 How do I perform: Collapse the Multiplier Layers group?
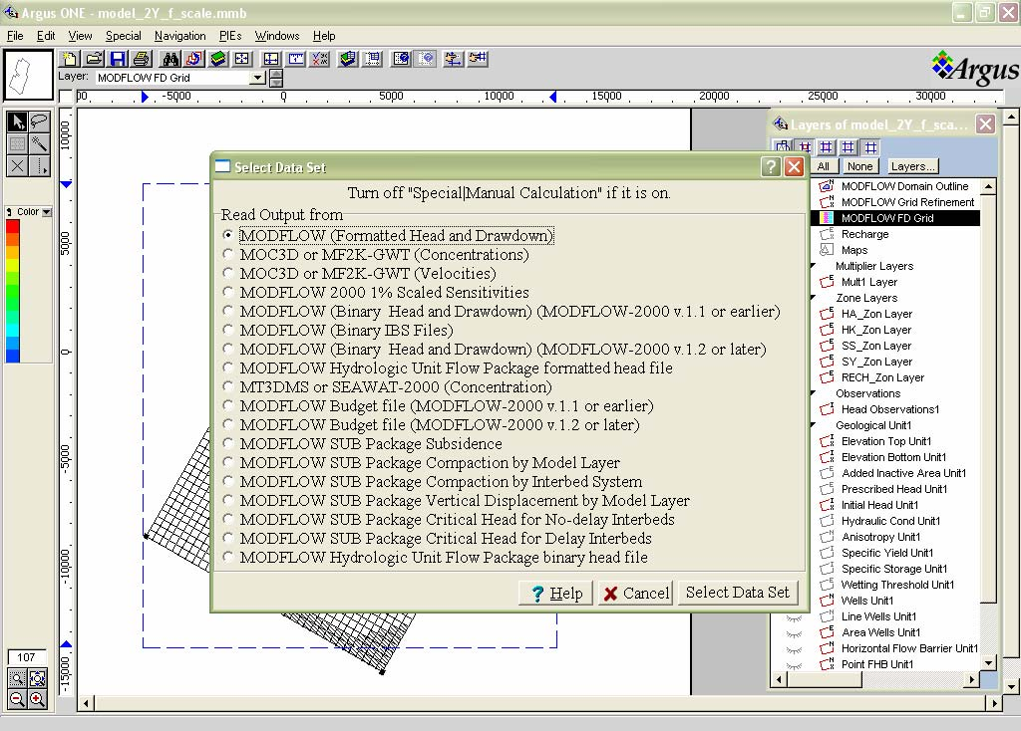814,265
